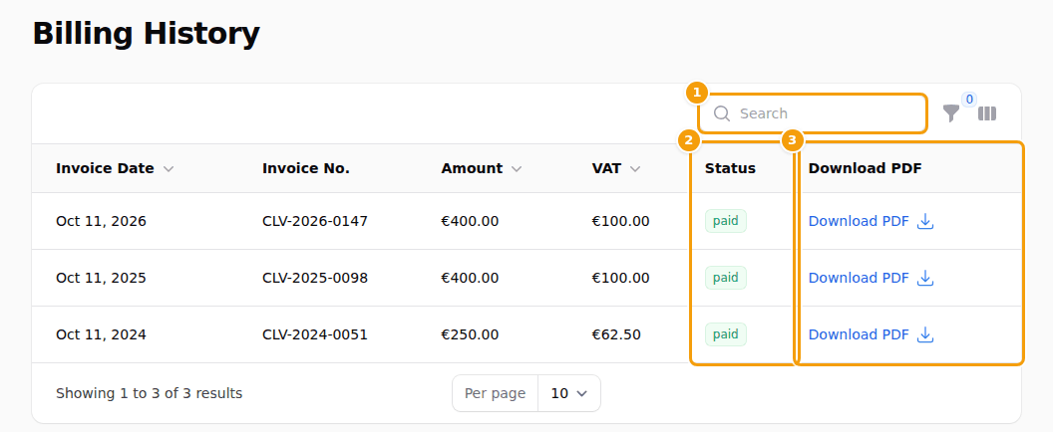Click the Per page label
Image resolution: width=1053 pixels, height=432 pixels.
point(495,393)
